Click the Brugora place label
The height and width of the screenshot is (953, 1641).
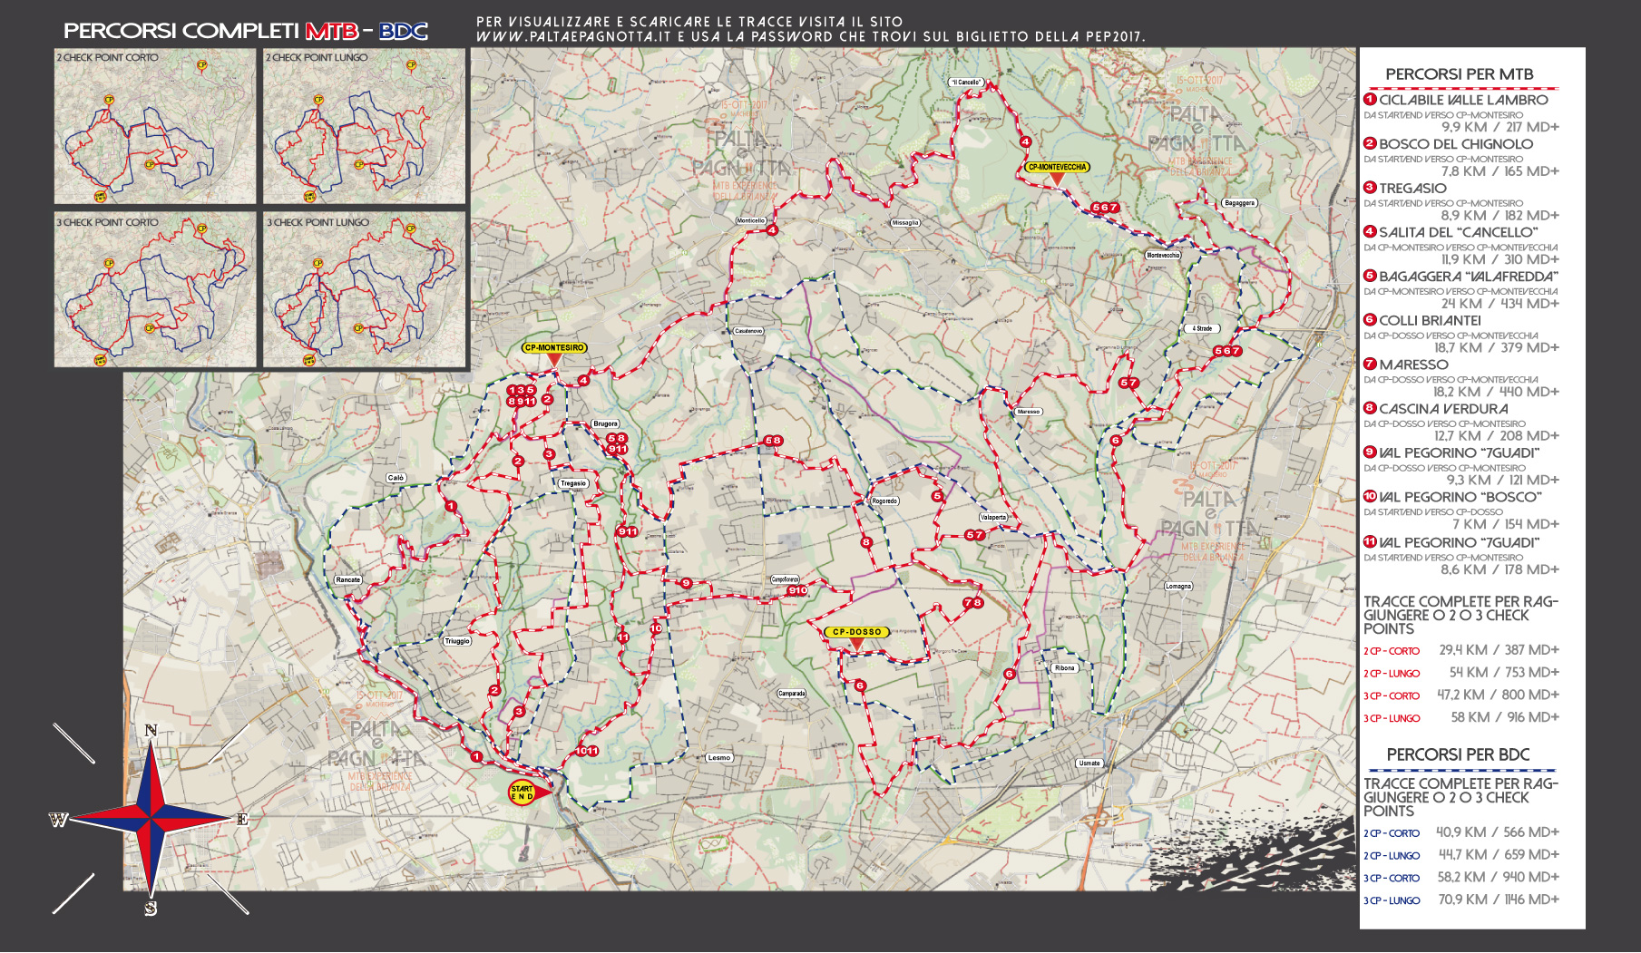click(605, 423)
